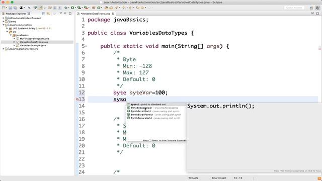Expand JavaProgramsForTesters project

[x=4, y=49]
